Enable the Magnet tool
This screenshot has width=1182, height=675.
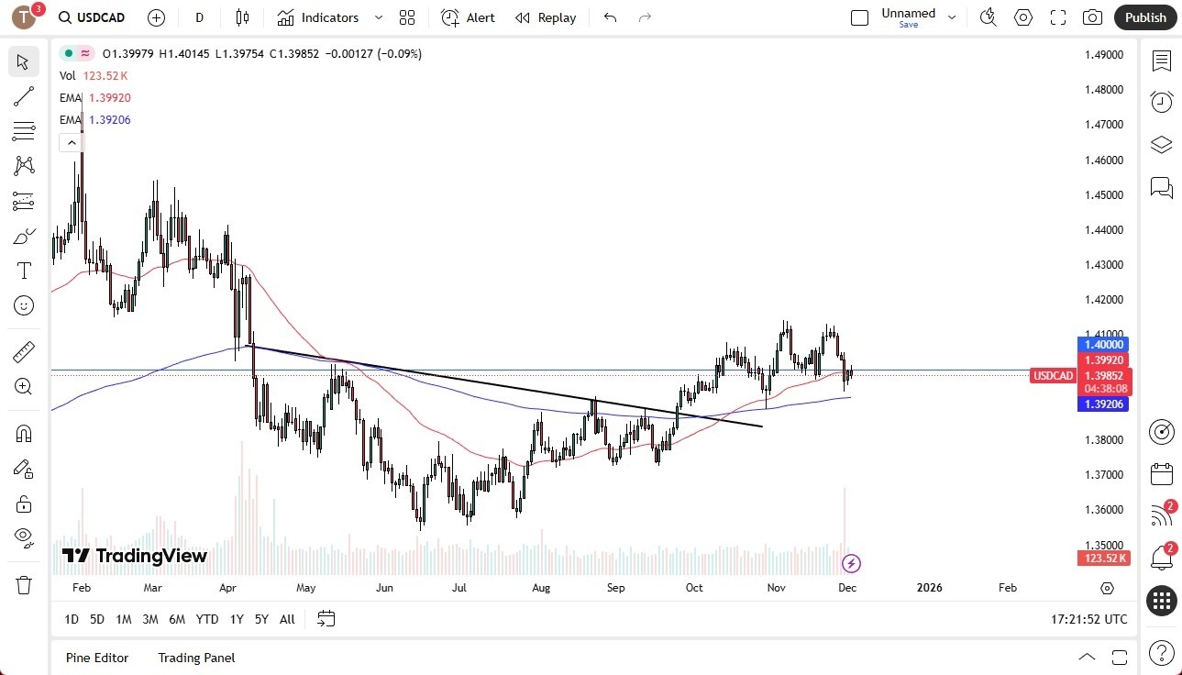point(23,432)
